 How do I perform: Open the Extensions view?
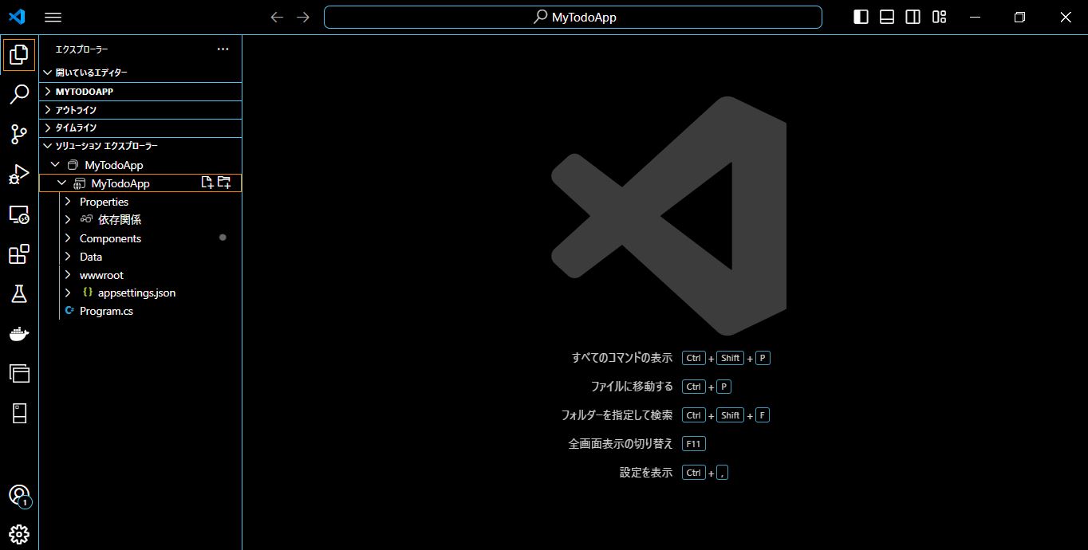[x=18, y=254]
